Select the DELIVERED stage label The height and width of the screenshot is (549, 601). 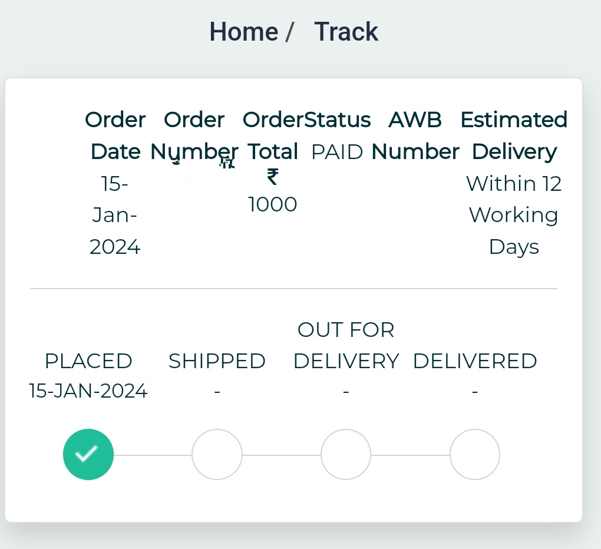(475, 361)
